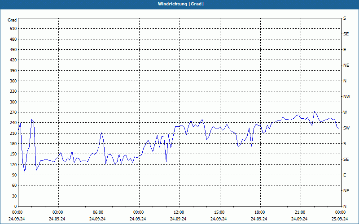Viewport: 359px width, 224px height.
Task: Select the 'N' compass label on the 0 gridline
Action: [x=345, y=206]
